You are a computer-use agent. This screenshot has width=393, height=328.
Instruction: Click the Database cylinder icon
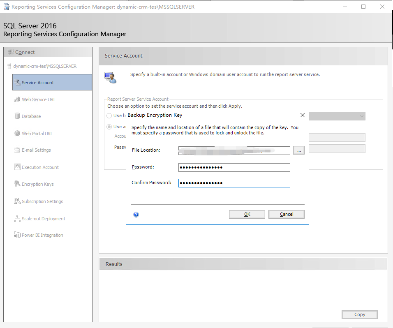click(x=17, y=116)
